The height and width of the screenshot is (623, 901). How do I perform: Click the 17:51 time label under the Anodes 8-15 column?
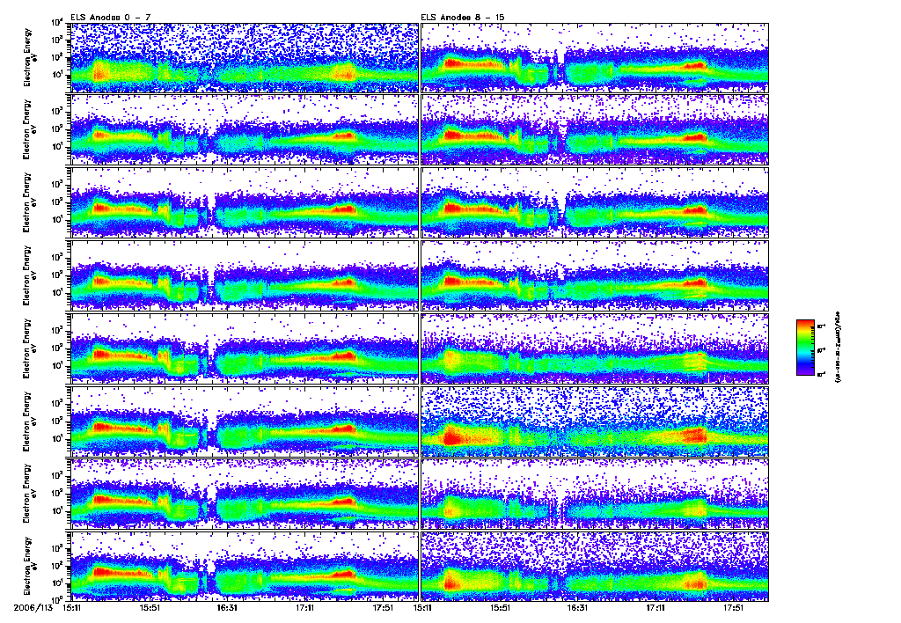[733, 607]
